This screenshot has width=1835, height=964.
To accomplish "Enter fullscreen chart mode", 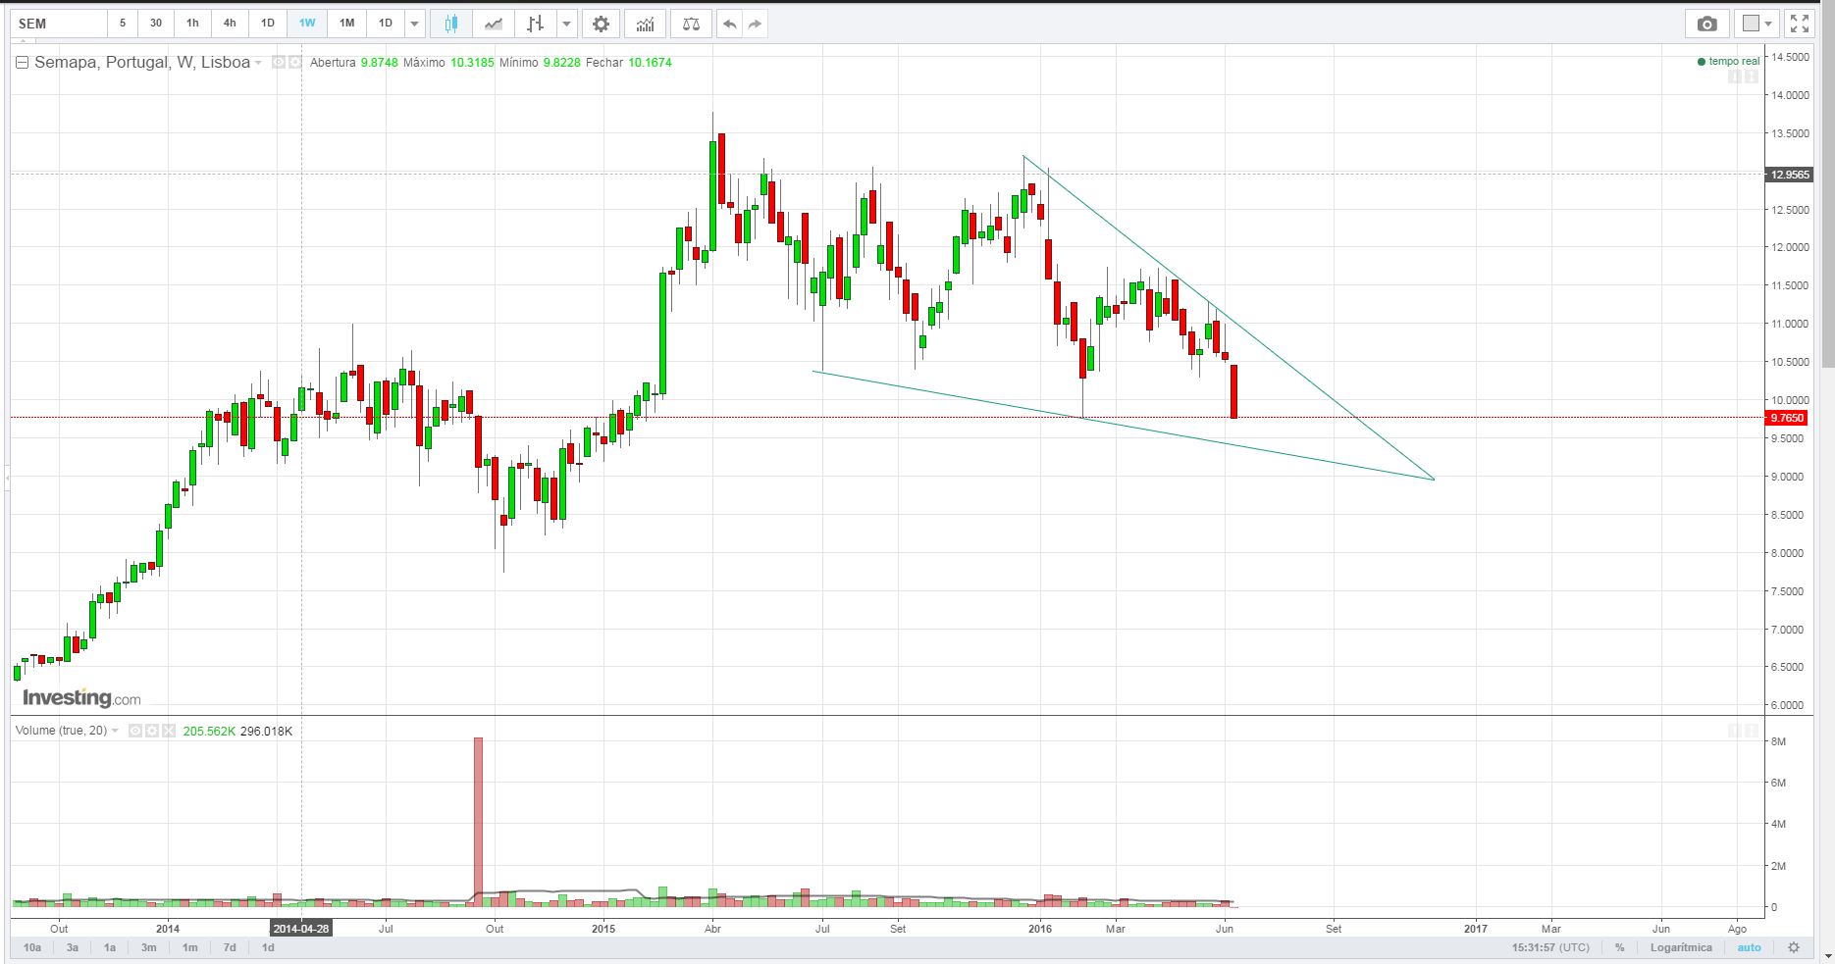I will point(1799,24).
